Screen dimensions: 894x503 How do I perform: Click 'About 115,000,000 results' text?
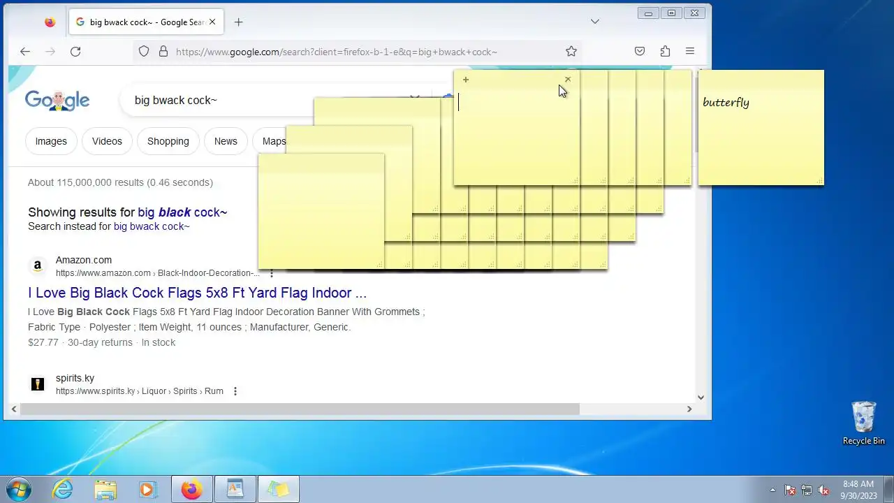(120, 182)
